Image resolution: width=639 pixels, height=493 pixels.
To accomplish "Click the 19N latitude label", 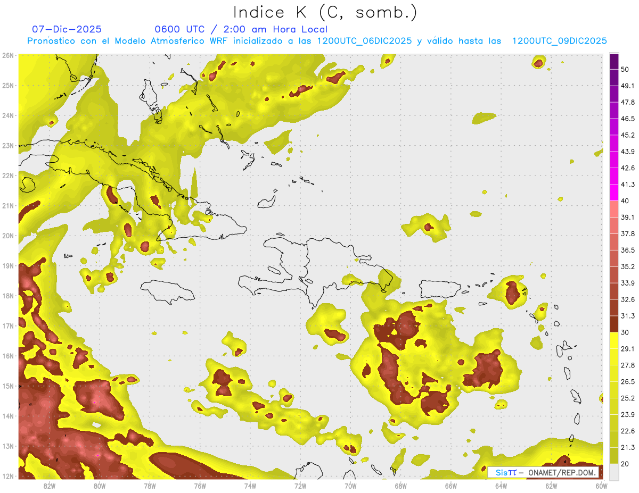I will (8, 265).
